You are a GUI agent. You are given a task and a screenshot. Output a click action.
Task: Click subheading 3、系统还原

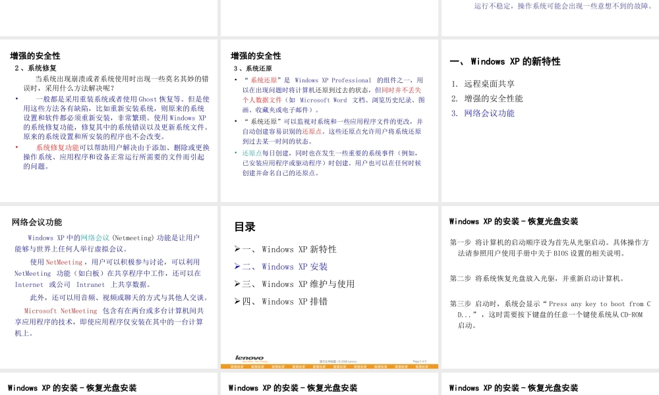pos(253,68)
